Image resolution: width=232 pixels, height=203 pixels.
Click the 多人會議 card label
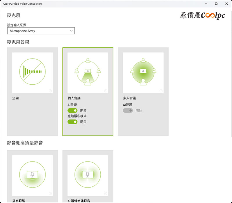click(x=129, y=98)
